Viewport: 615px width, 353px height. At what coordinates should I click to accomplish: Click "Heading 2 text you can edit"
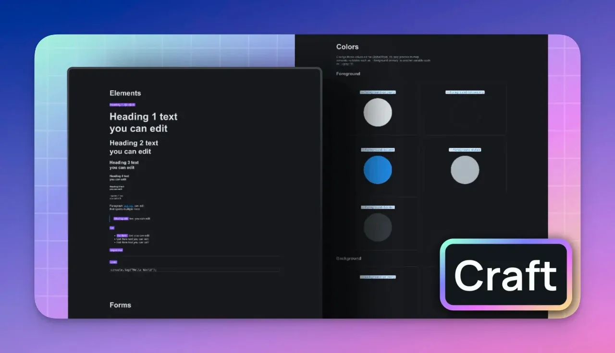click(134, 147)
